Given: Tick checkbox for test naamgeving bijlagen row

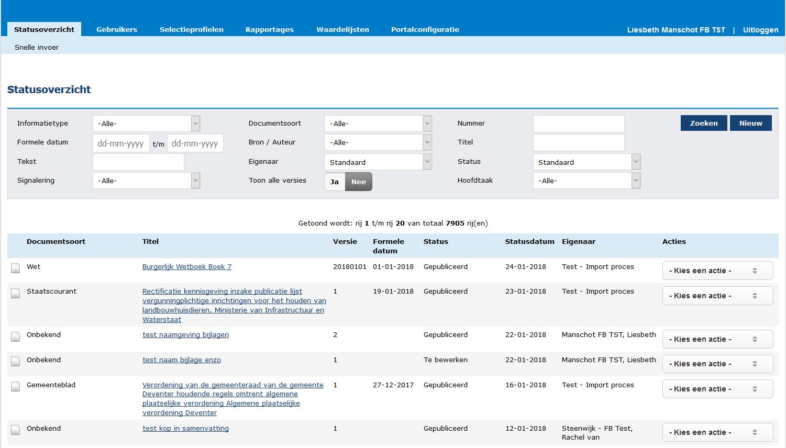Looking at the screenshot, I should (x=16, y=337).
